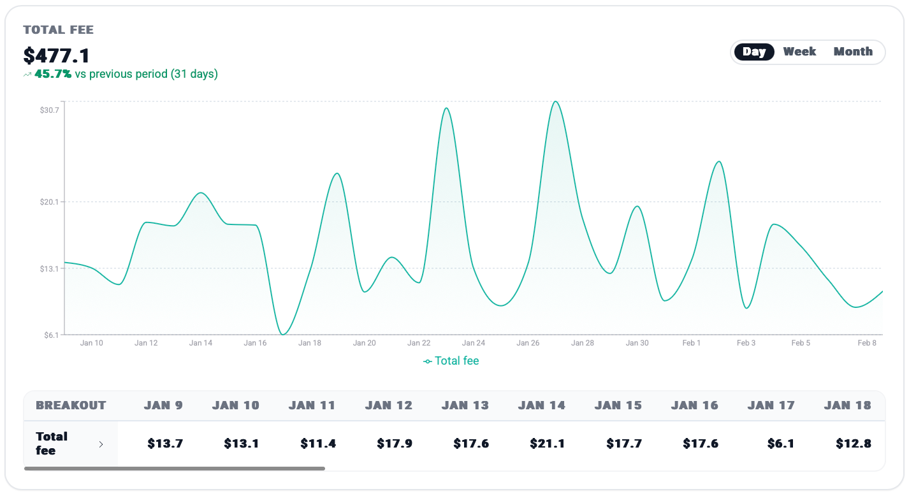Click the Jan 22 x-axis label
This screenshot has width=909, height=496.
tap(419, 343)
